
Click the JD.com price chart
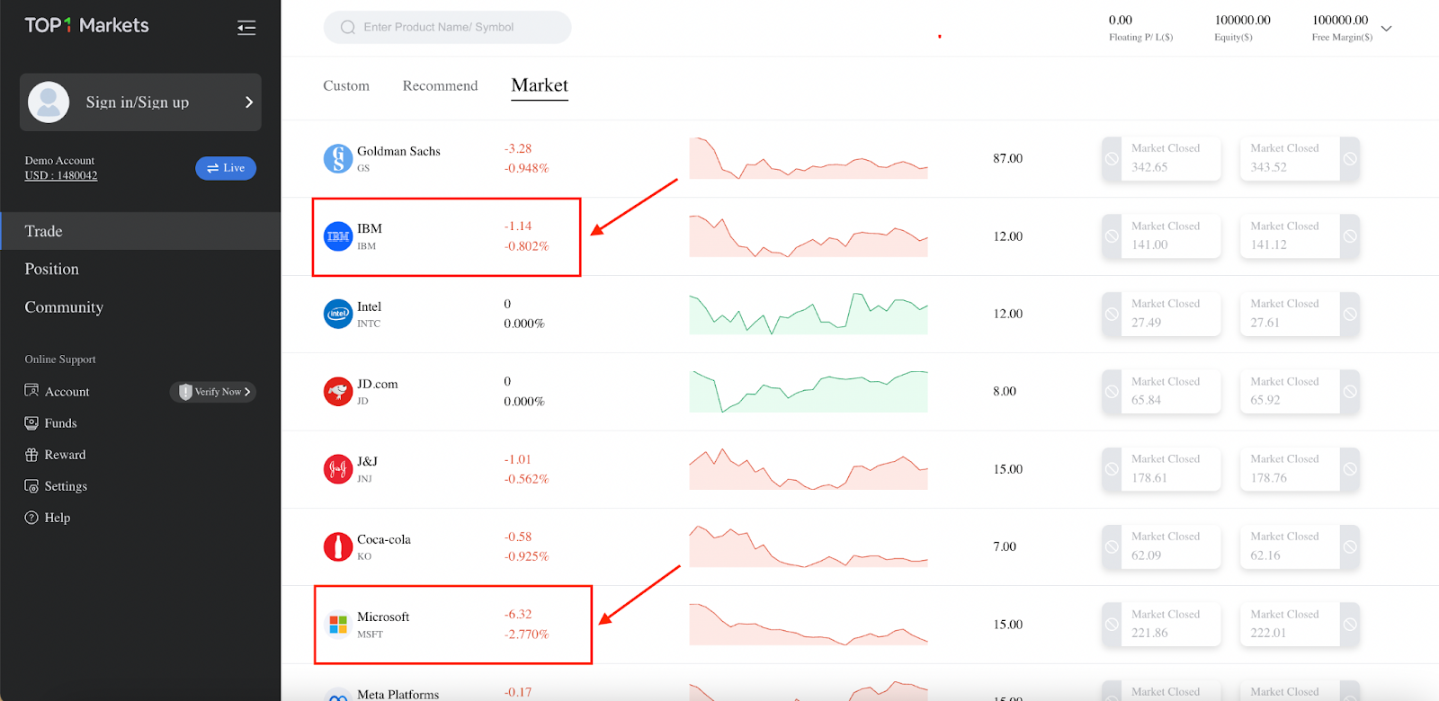point(809,391)
